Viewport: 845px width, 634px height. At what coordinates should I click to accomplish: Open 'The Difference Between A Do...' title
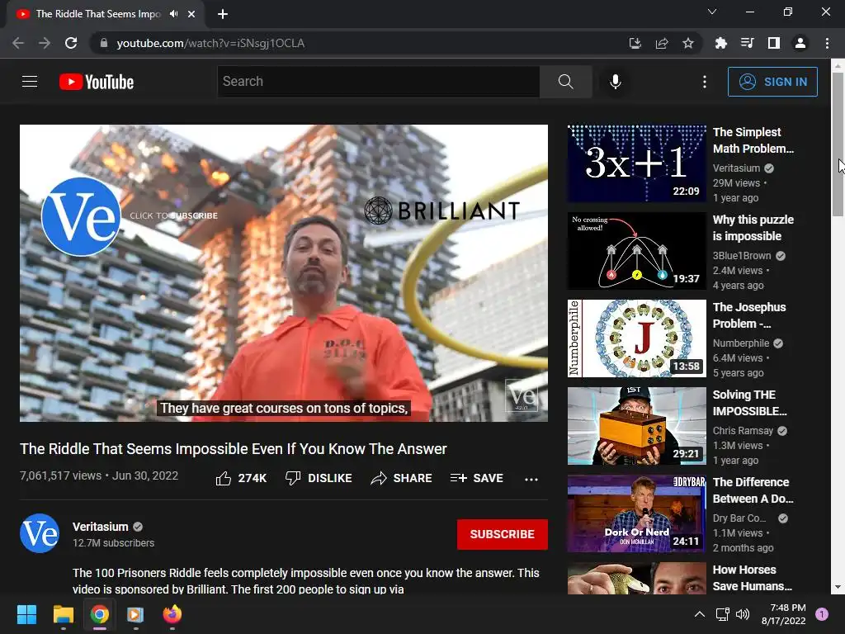click(x=753, y=490)
